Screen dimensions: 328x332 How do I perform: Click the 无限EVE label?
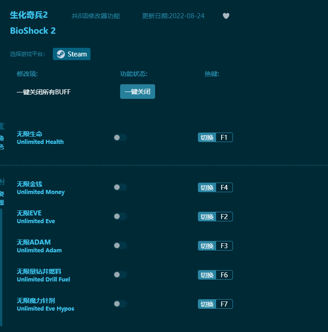click(29, 213)
